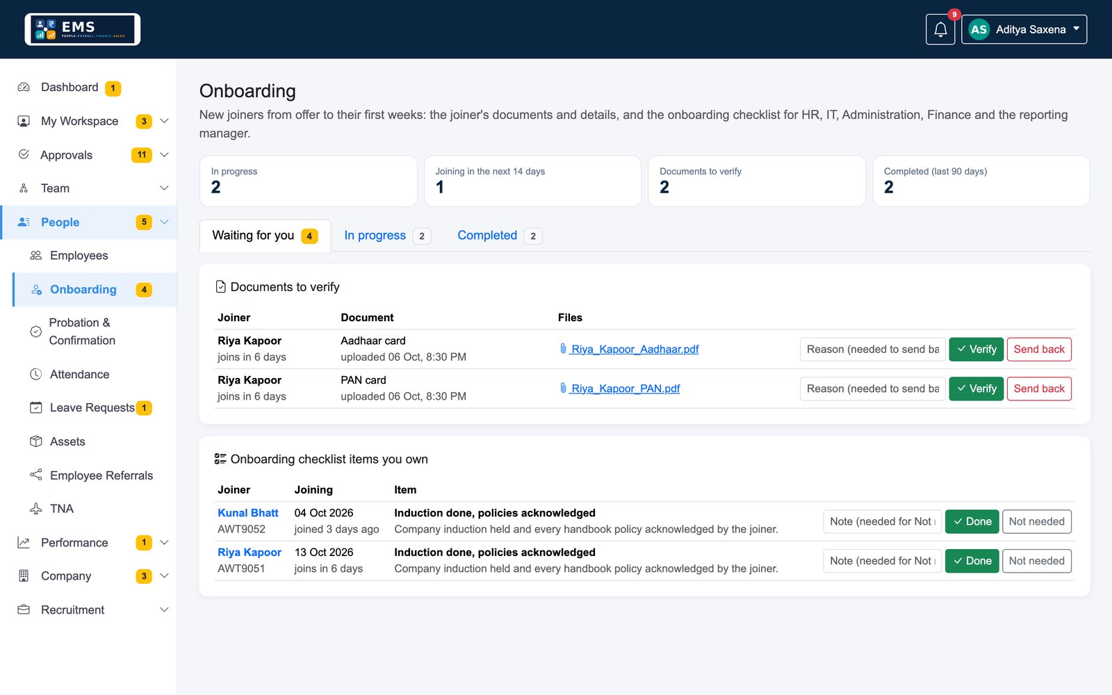The width and height of the screenshot is (1112, 695).
Task: Click the Approvals checkmark icon
Action: coord(24,154)
